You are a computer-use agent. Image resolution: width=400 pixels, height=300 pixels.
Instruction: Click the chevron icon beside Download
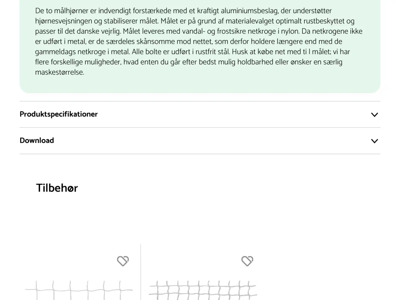point(374,141)
